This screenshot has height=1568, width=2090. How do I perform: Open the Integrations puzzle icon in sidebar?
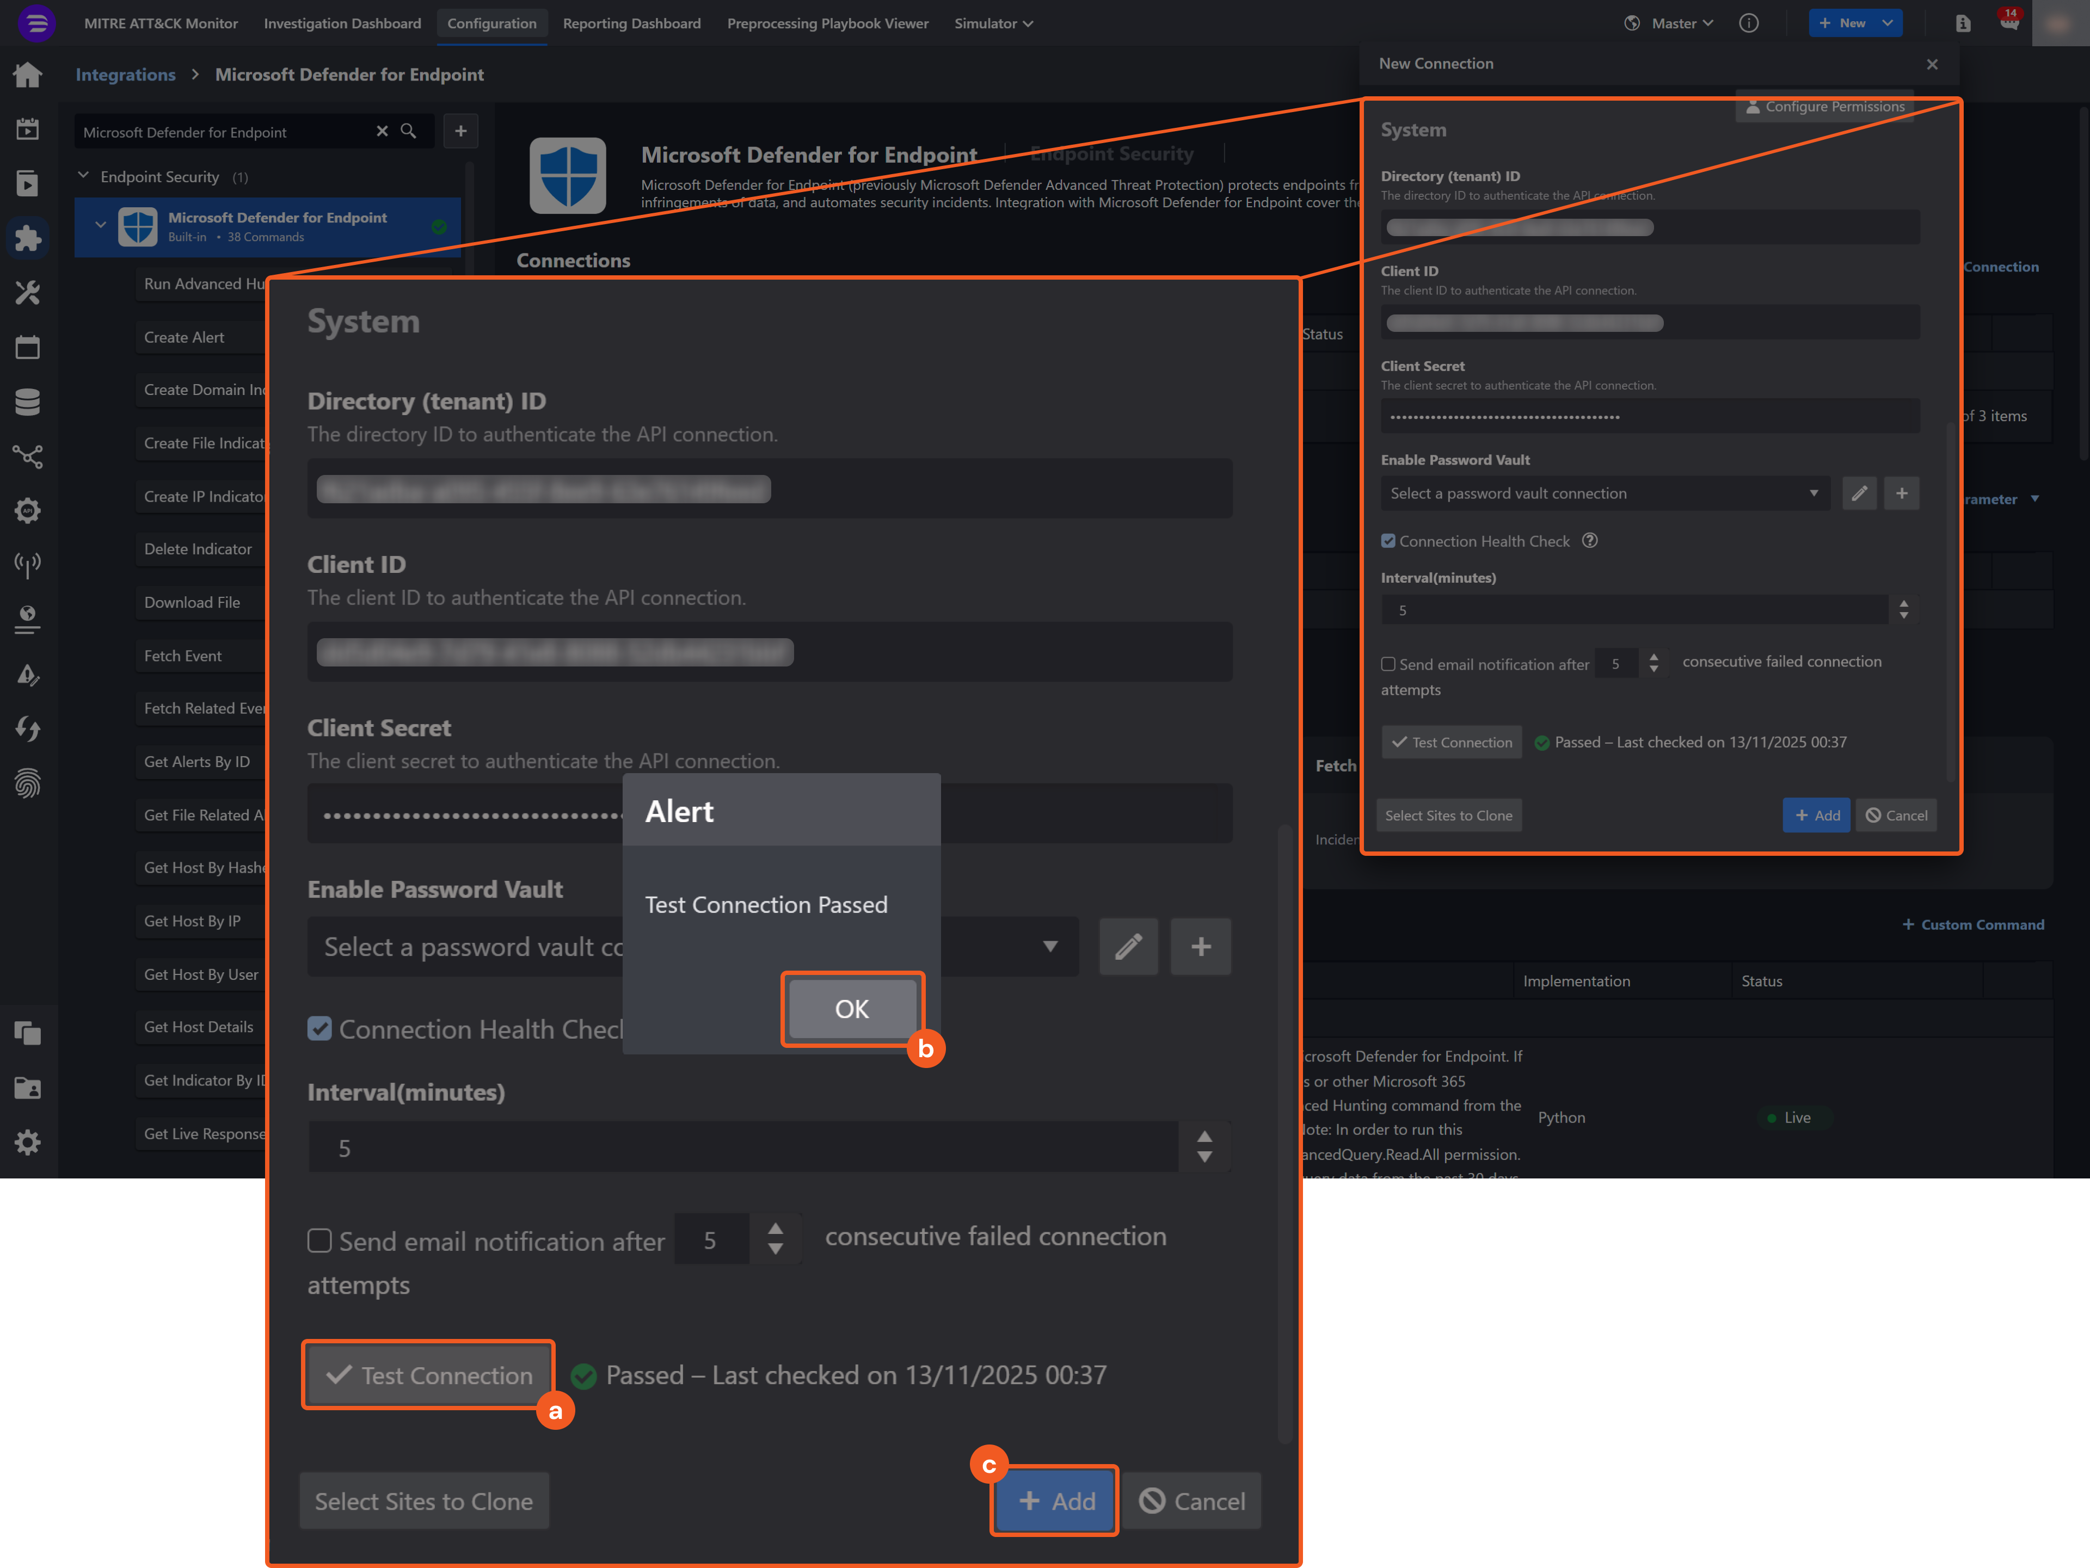28,238
